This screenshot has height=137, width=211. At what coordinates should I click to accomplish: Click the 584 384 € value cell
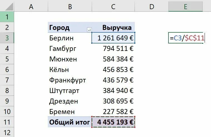[x=113, y=59]
